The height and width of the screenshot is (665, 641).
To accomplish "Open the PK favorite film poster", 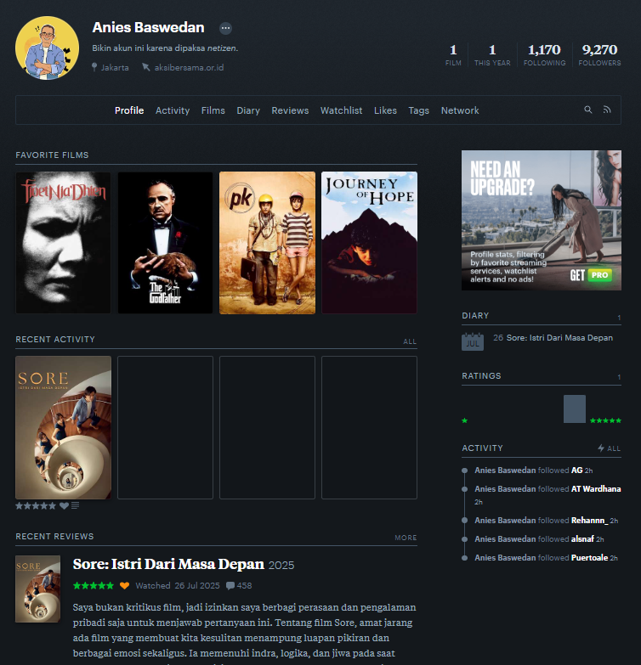I will click(x=268, y=243).
